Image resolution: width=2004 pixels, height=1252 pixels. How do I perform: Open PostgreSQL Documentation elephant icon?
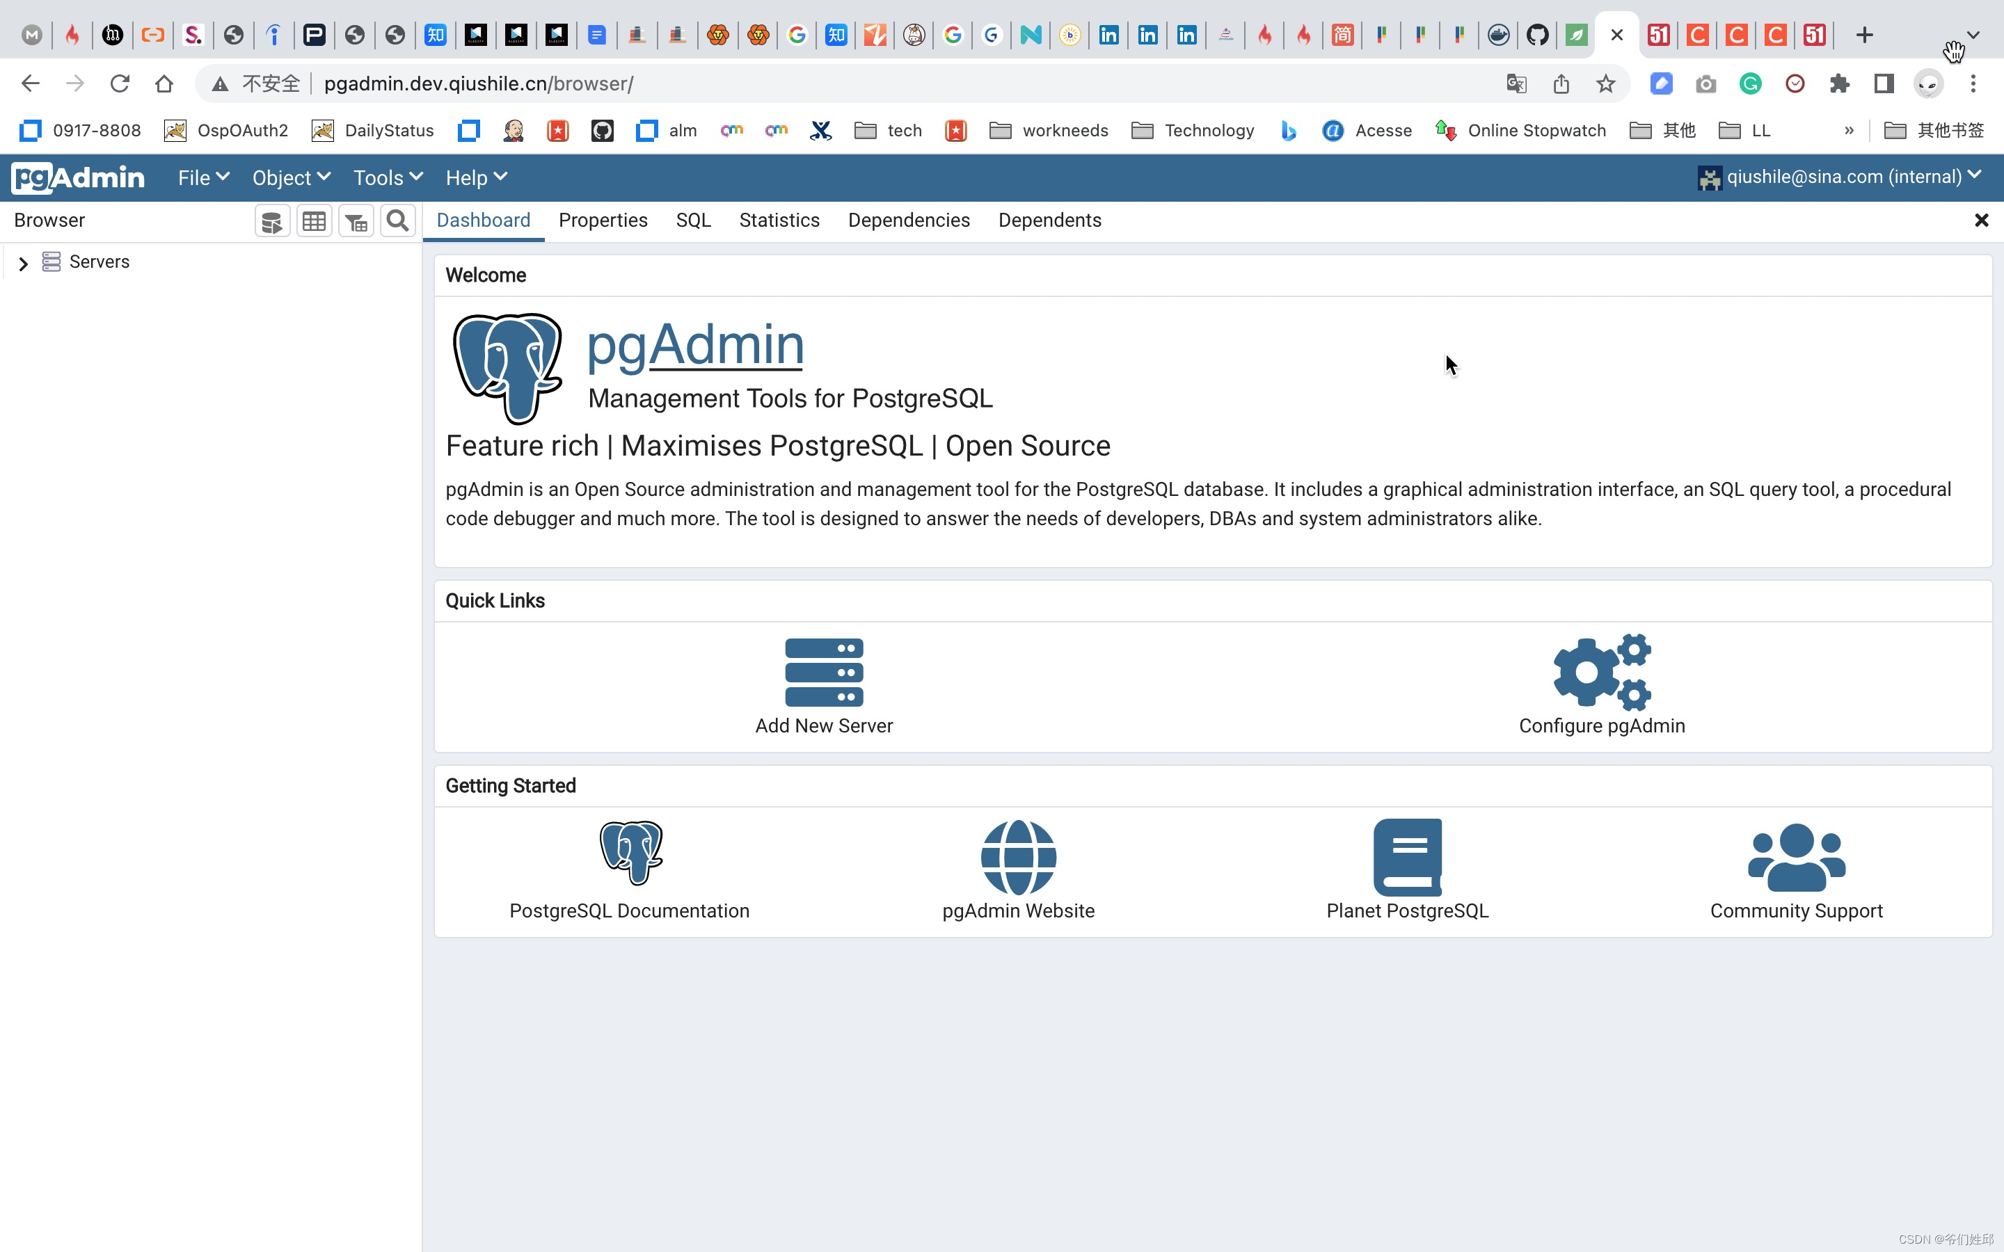630,853
